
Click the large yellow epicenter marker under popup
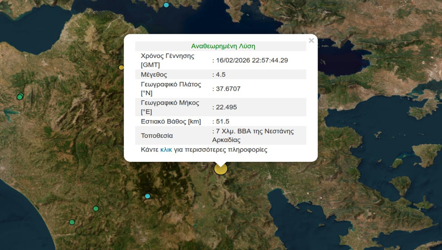[x=221, y=169]
